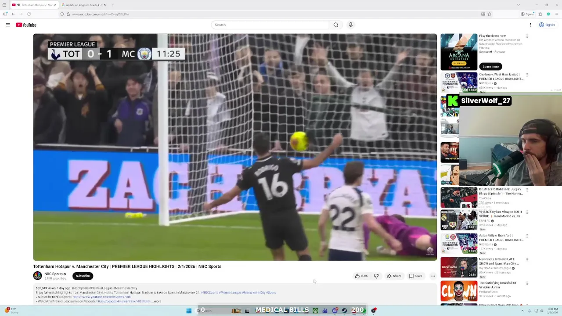Open the Vini Jr. & Mbappé thumbnail
This screenshot has width=562, height=316.
coord(459,220)
